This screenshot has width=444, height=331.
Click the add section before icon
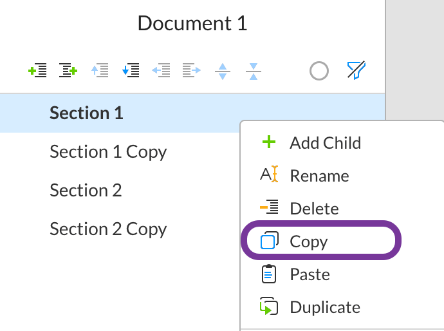point(37,71)
